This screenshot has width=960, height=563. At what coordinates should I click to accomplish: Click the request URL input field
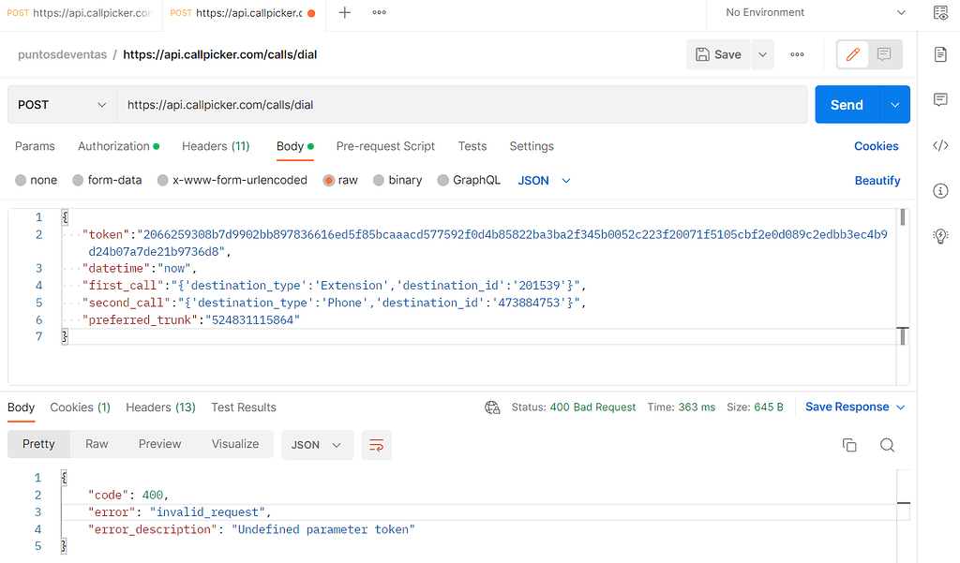point(461,105)
